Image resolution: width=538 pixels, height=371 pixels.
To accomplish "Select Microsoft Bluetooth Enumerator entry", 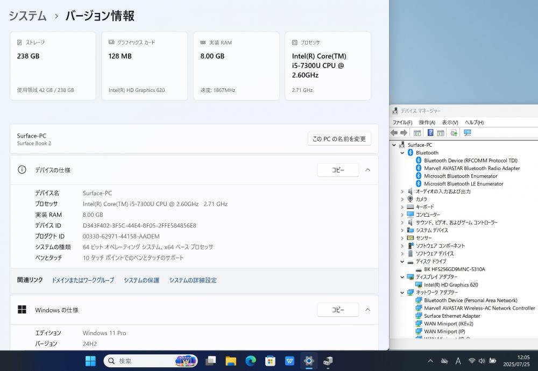I will click(461, 176).
